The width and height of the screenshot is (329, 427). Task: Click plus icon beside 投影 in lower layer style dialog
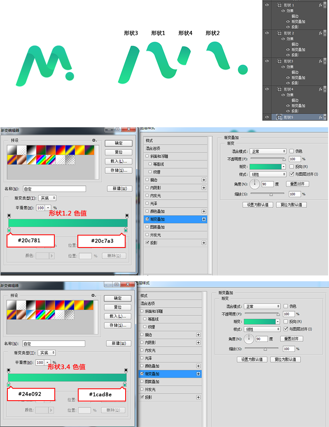click(x=198, y=397)
